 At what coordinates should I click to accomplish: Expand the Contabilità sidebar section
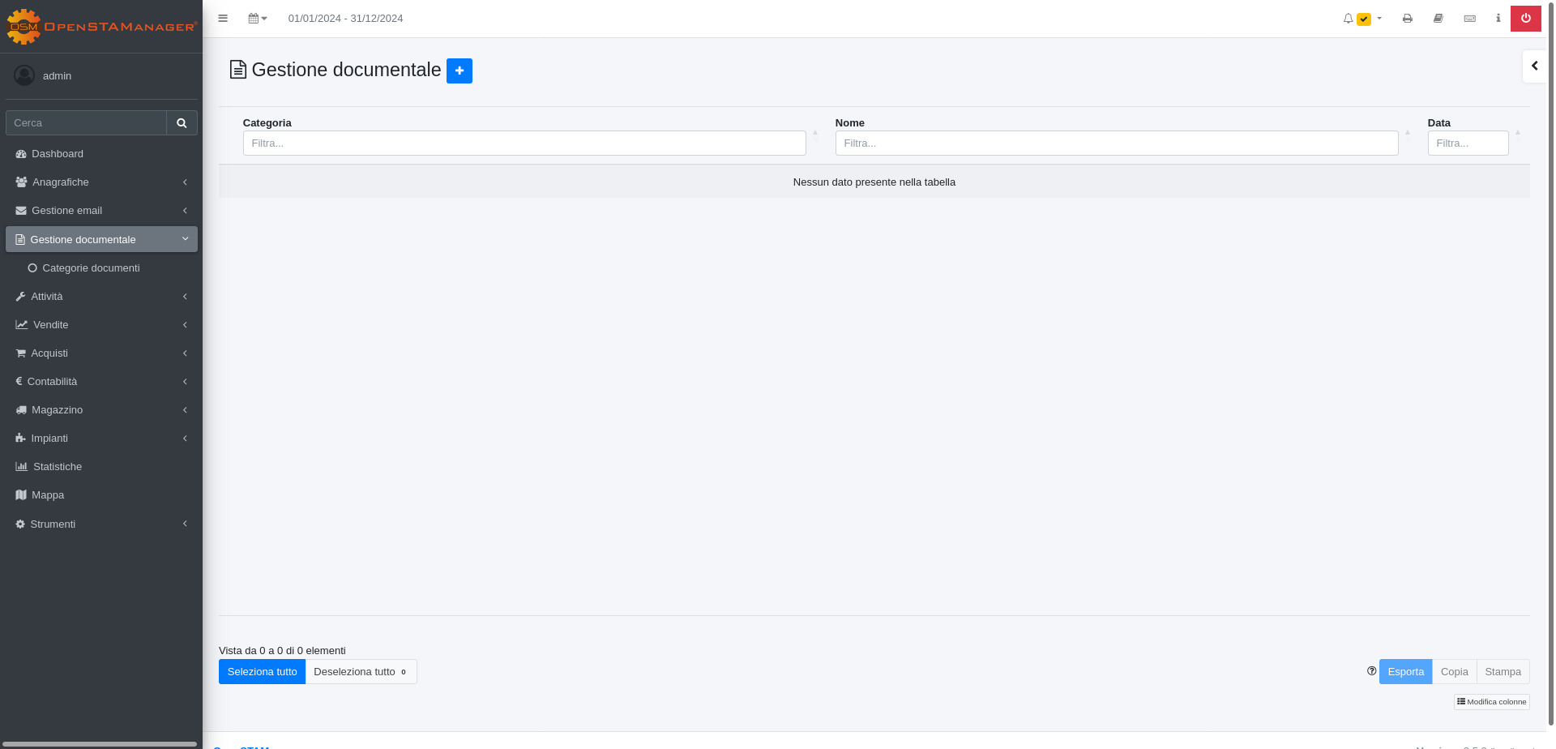pos(101,382)
